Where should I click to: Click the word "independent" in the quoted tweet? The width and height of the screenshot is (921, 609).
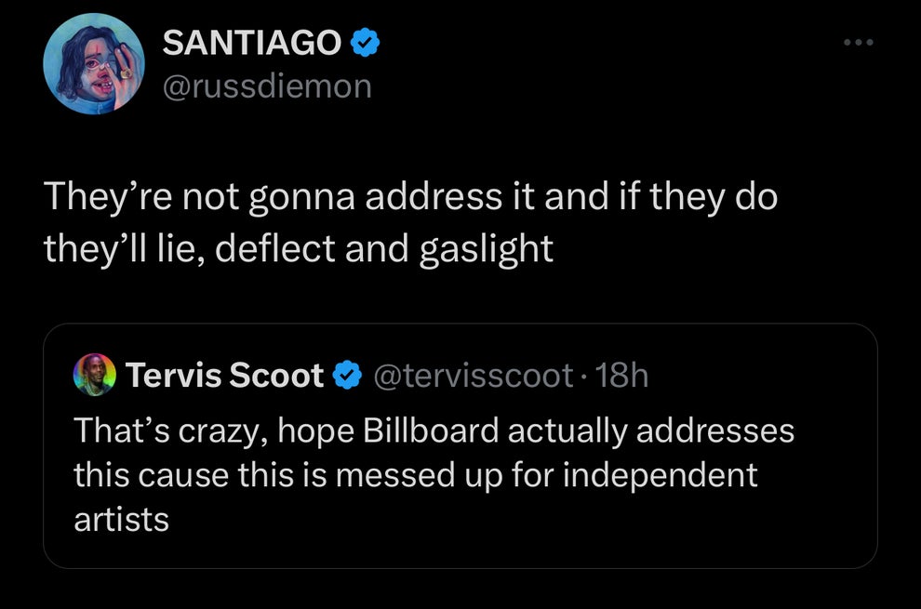click(662, 475)
